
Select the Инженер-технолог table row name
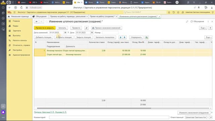[66, 50]
